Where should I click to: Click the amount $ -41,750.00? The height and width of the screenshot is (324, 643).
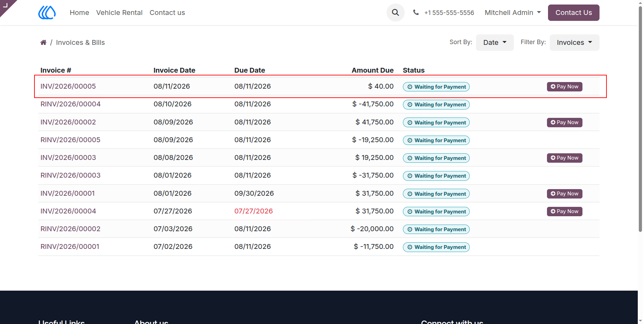373,104
